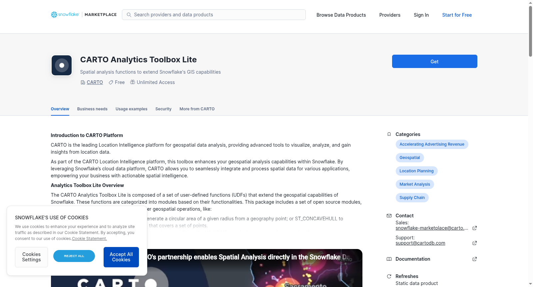This screenshot has height=287, width=533.
Task: Click the blue Get button
Action: (434, 61)
